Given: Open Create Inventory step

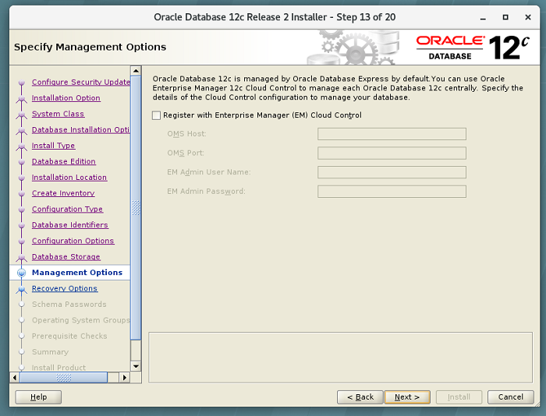Looking at the screenshot, I should click(63, 193).
